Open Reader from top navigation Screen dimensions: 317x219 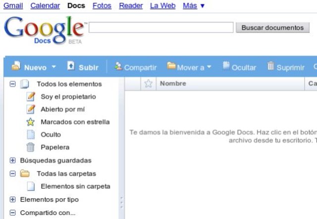(x=131, y=5)
